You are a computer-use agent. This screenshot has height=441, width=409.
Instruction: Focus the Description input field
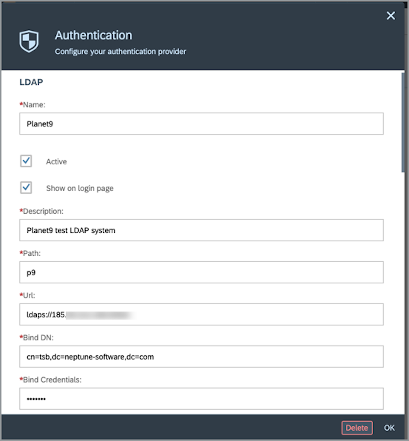[201, 230]
